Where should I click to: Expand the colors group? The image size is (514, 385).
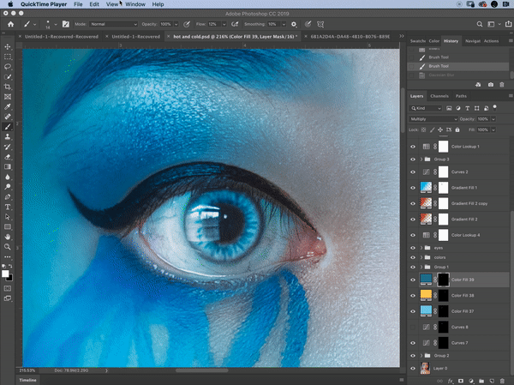(x=421, y=257)
